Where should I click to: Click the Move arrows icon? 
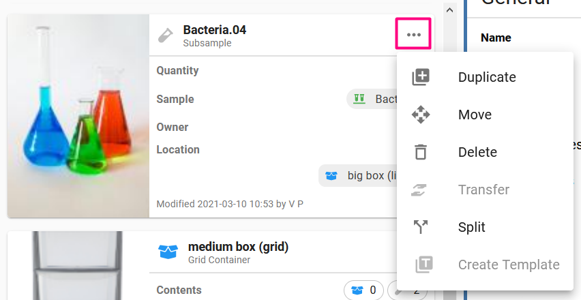[x=421, y=115]
